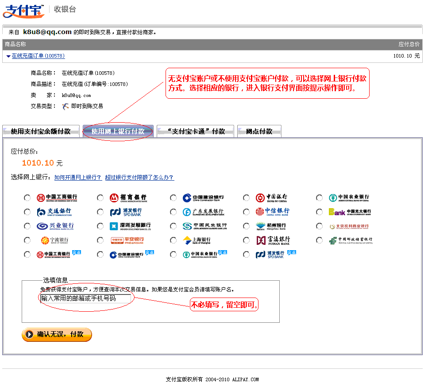Click the 在线充值(订单编号:100578) description text
Image resolution: width=432 pixels, height=383 pixels.
[x=95, y=84]
